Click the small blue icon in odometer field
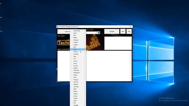Screen dimensions: 189x106 point(99,33)
